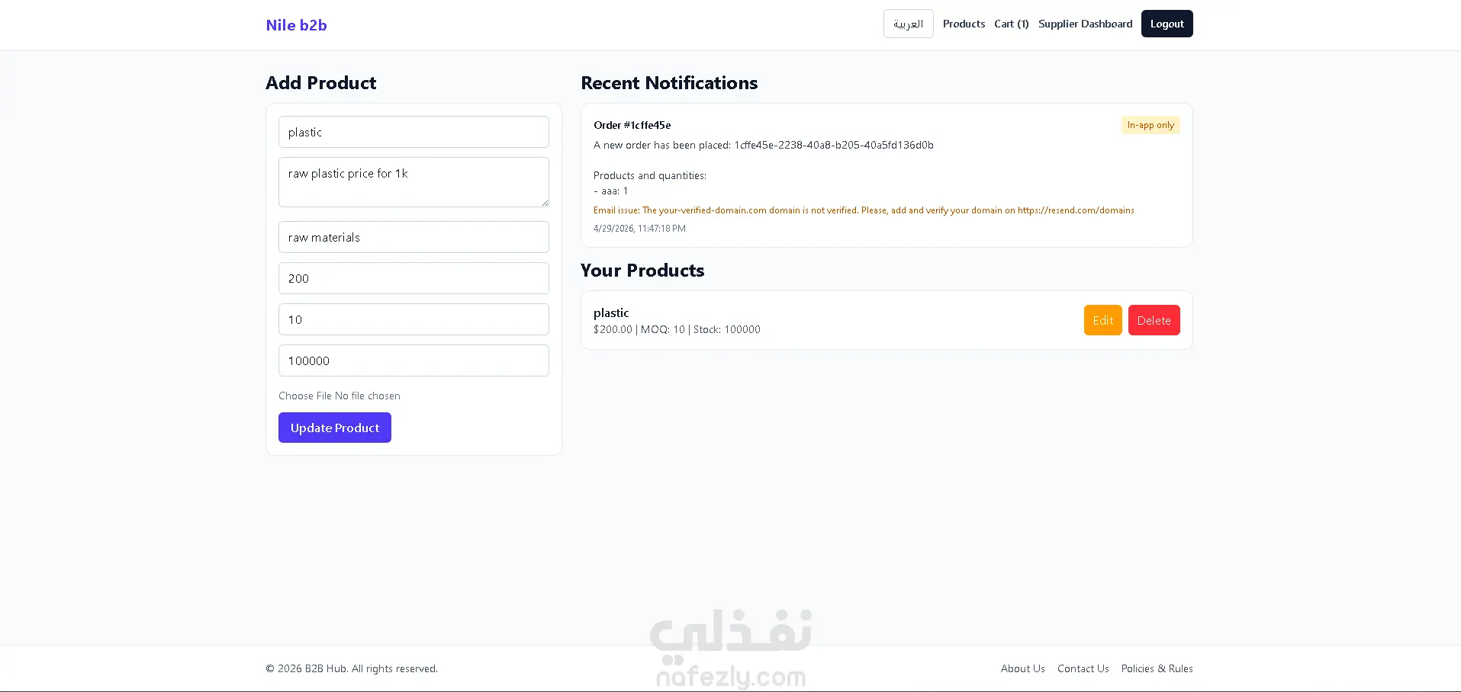Focus the product name field containing plastic
Viewport: 1461px width, 692px height.
[x=414, y=132]
